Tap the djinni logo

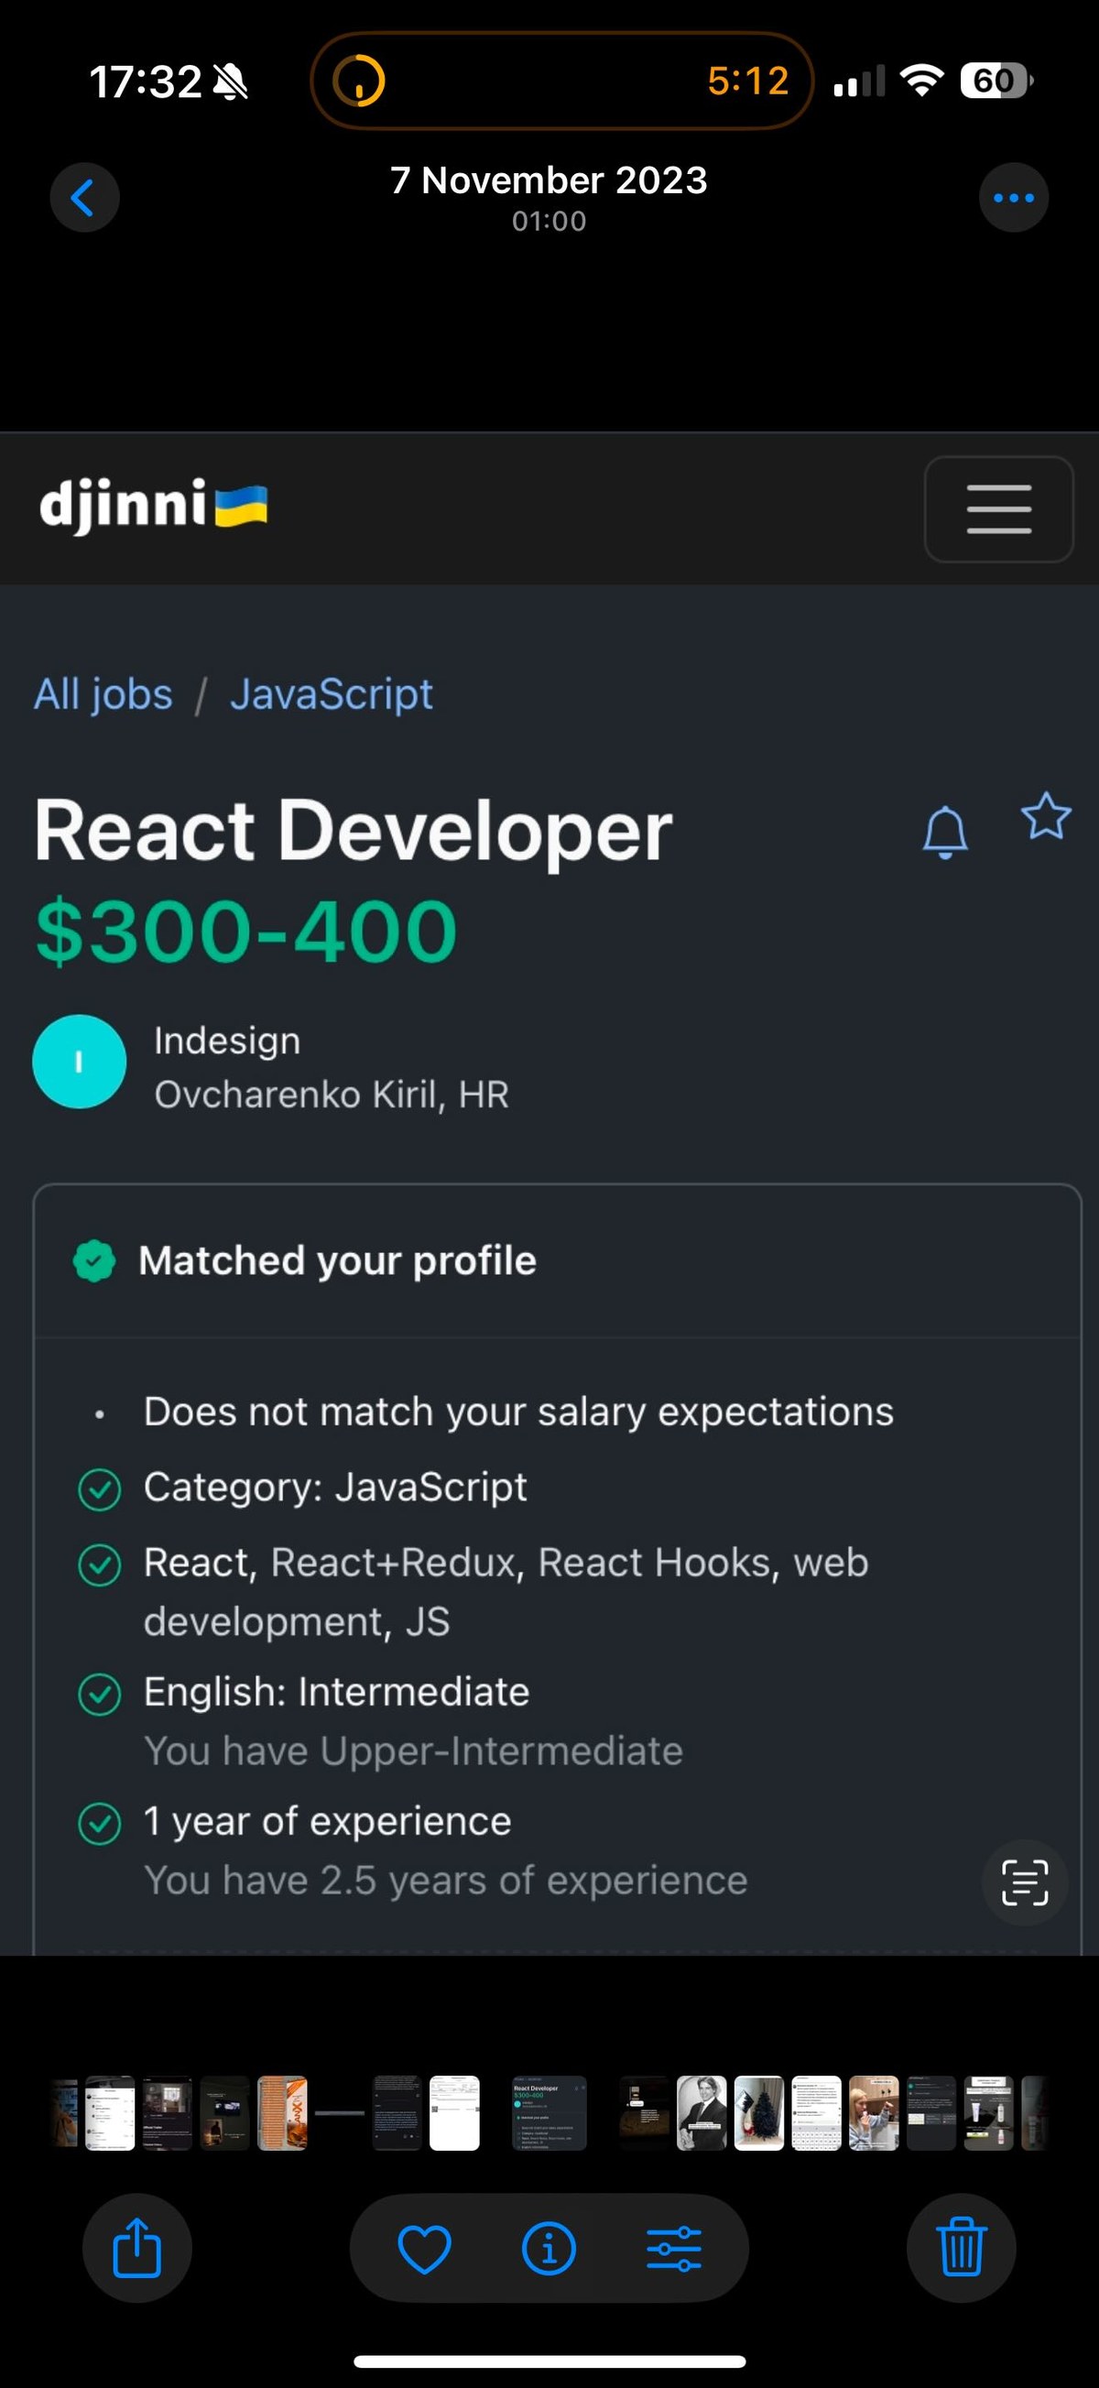(x=154, y=507)
